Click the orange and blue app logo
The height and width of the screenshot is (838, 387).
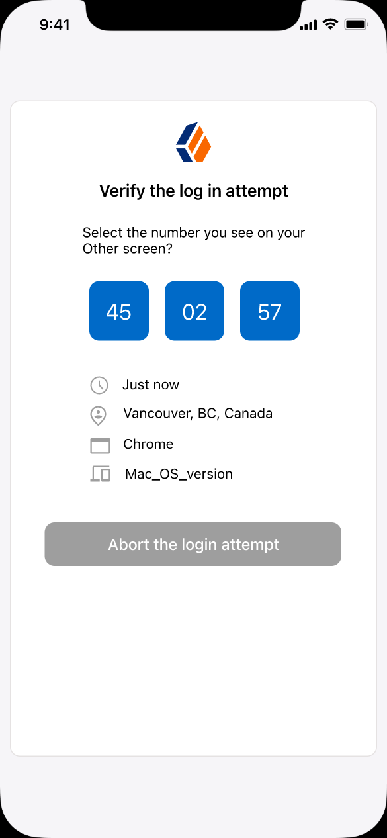193,142
